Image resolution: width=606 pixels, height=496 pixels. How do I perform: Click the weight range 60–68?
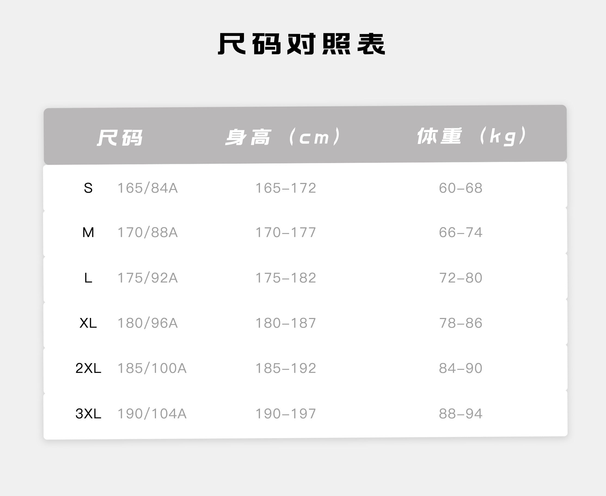[x=461, y=188]
